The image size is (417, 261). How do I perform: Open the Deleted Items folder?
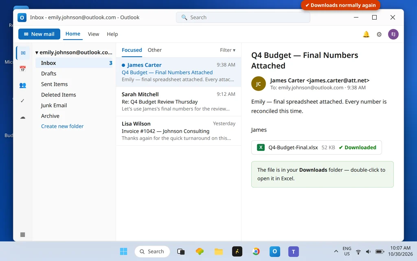click(x=74, y=95)
